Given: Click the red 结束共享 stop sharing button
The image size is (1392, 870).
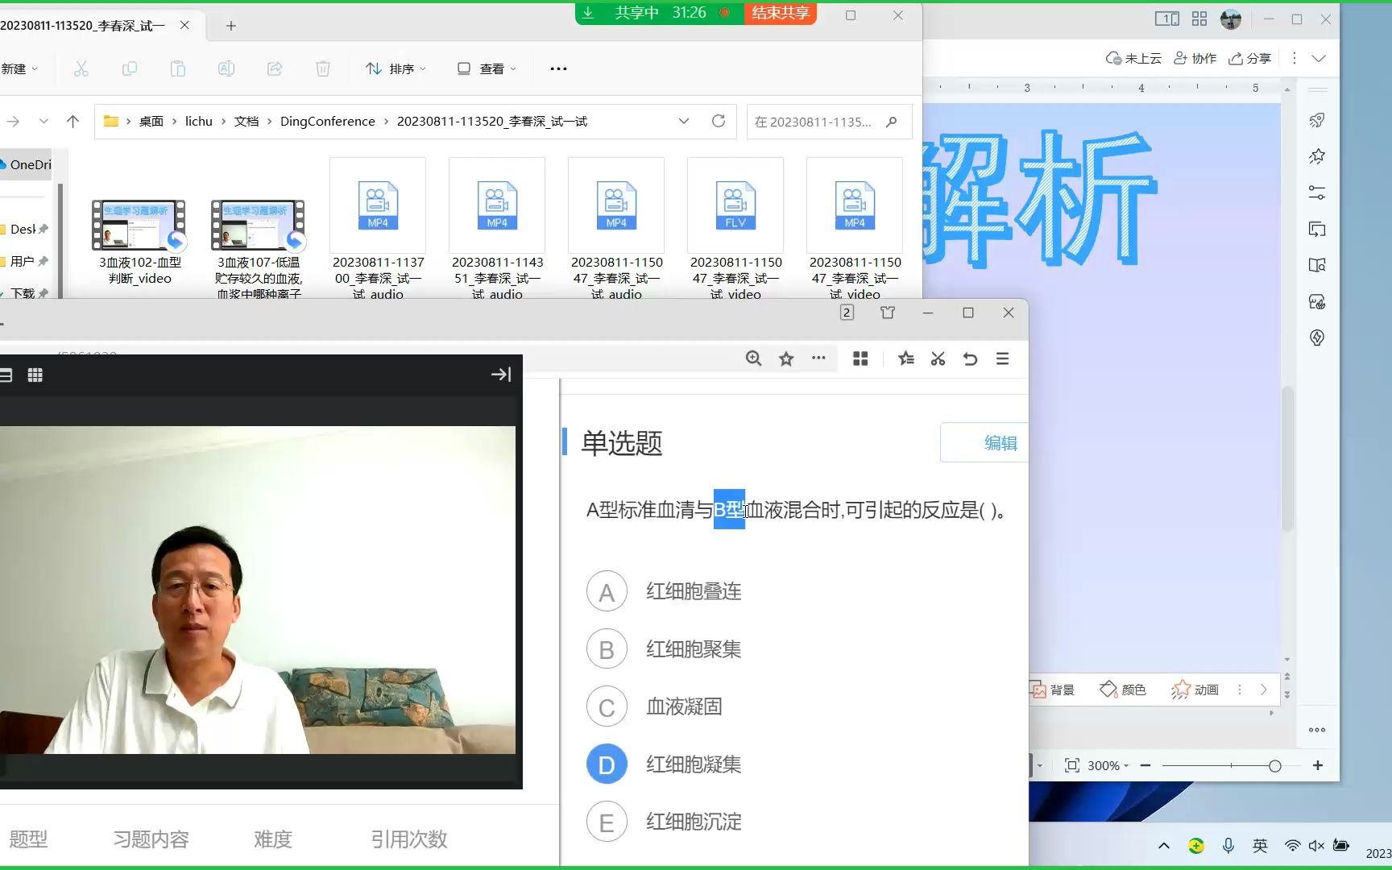Looking at the screenshot, I should [x=779, y=13].
